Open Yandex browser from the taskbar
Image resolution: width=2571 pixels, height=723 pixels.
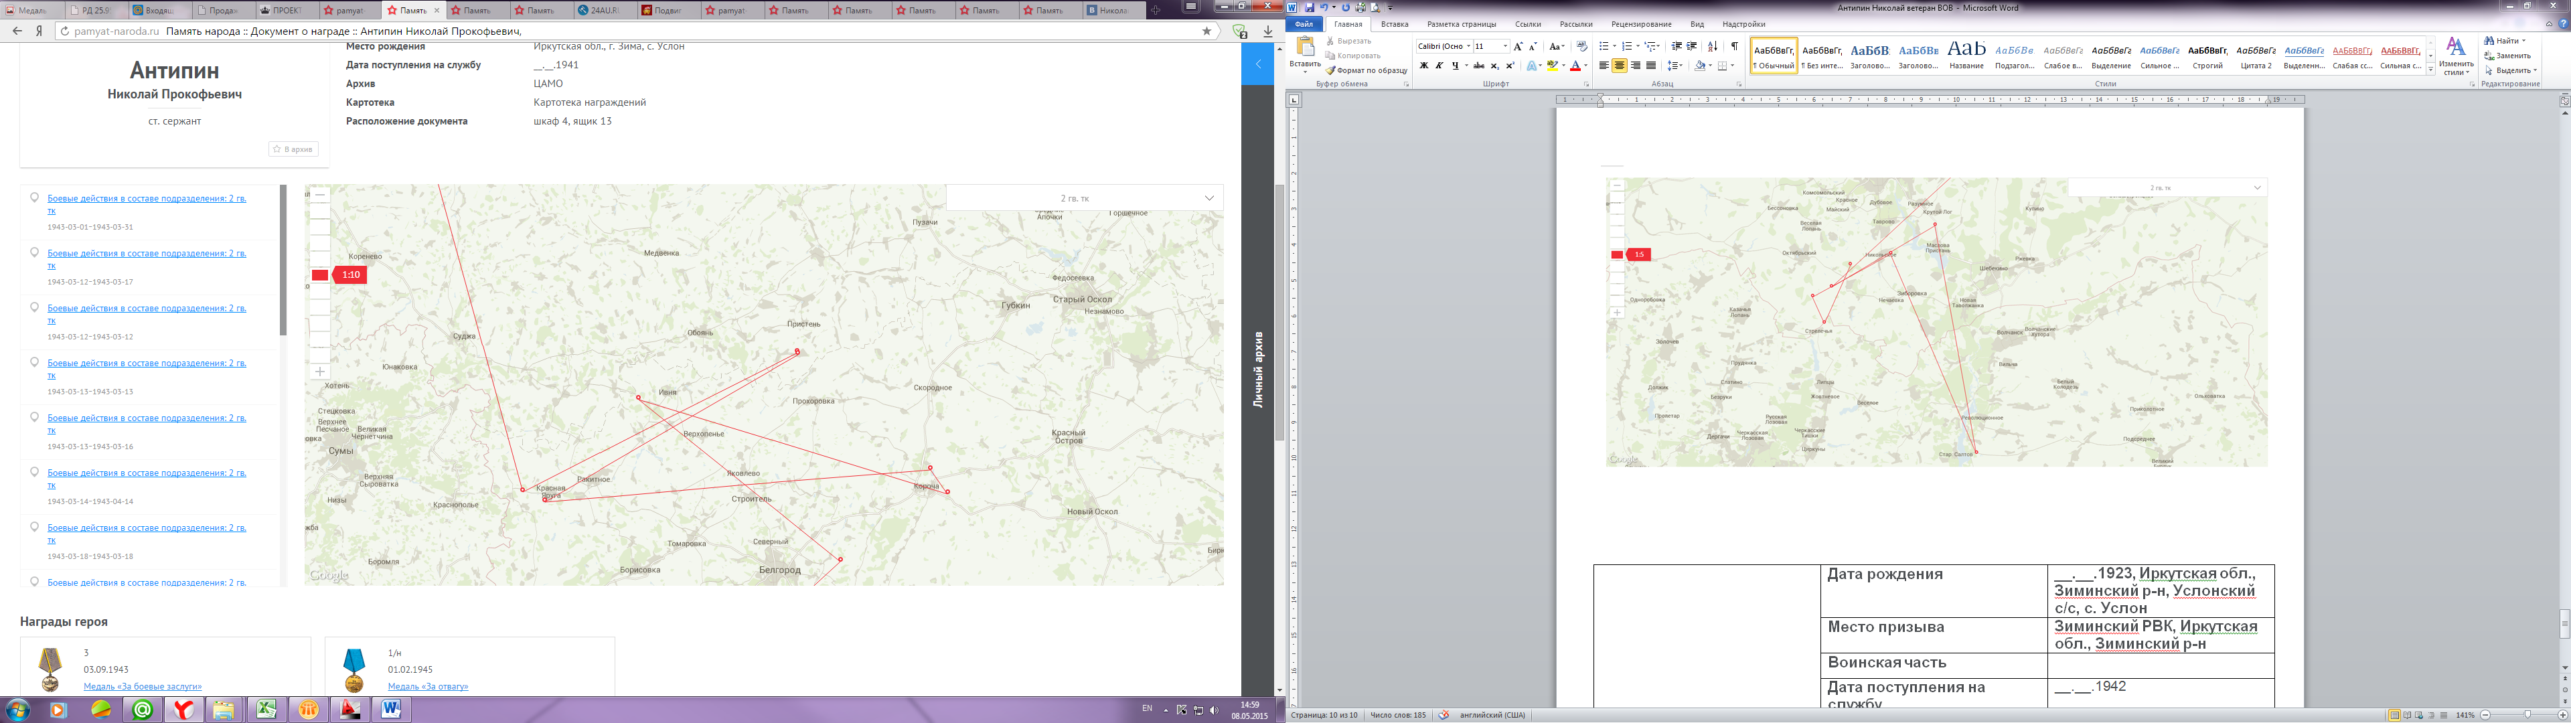click(x=183, y=710)
